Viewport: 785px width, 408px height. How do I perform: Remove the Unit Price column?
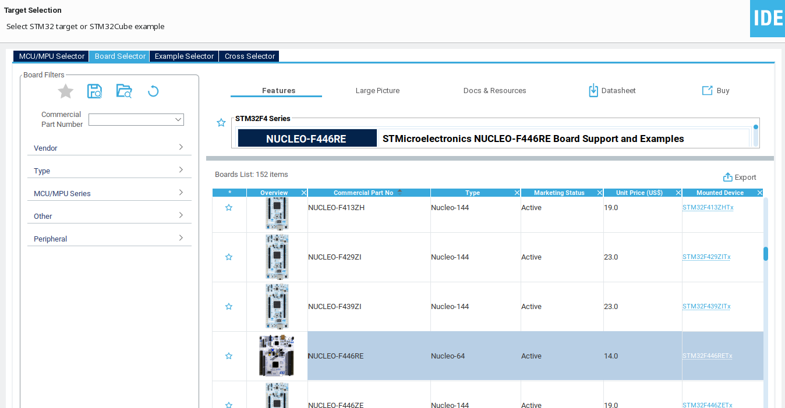(678, 193)
